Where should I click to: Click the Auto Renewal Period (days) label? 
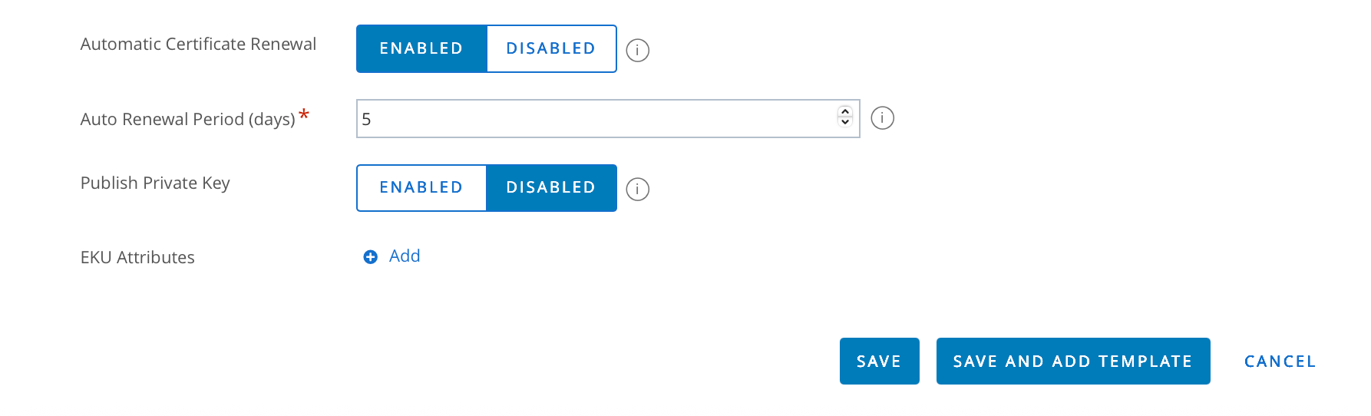coord(187,120)
